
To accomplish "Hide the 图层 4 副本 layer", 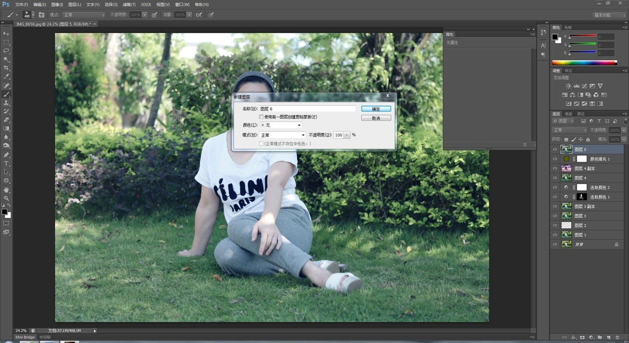I will click(555, 169).
